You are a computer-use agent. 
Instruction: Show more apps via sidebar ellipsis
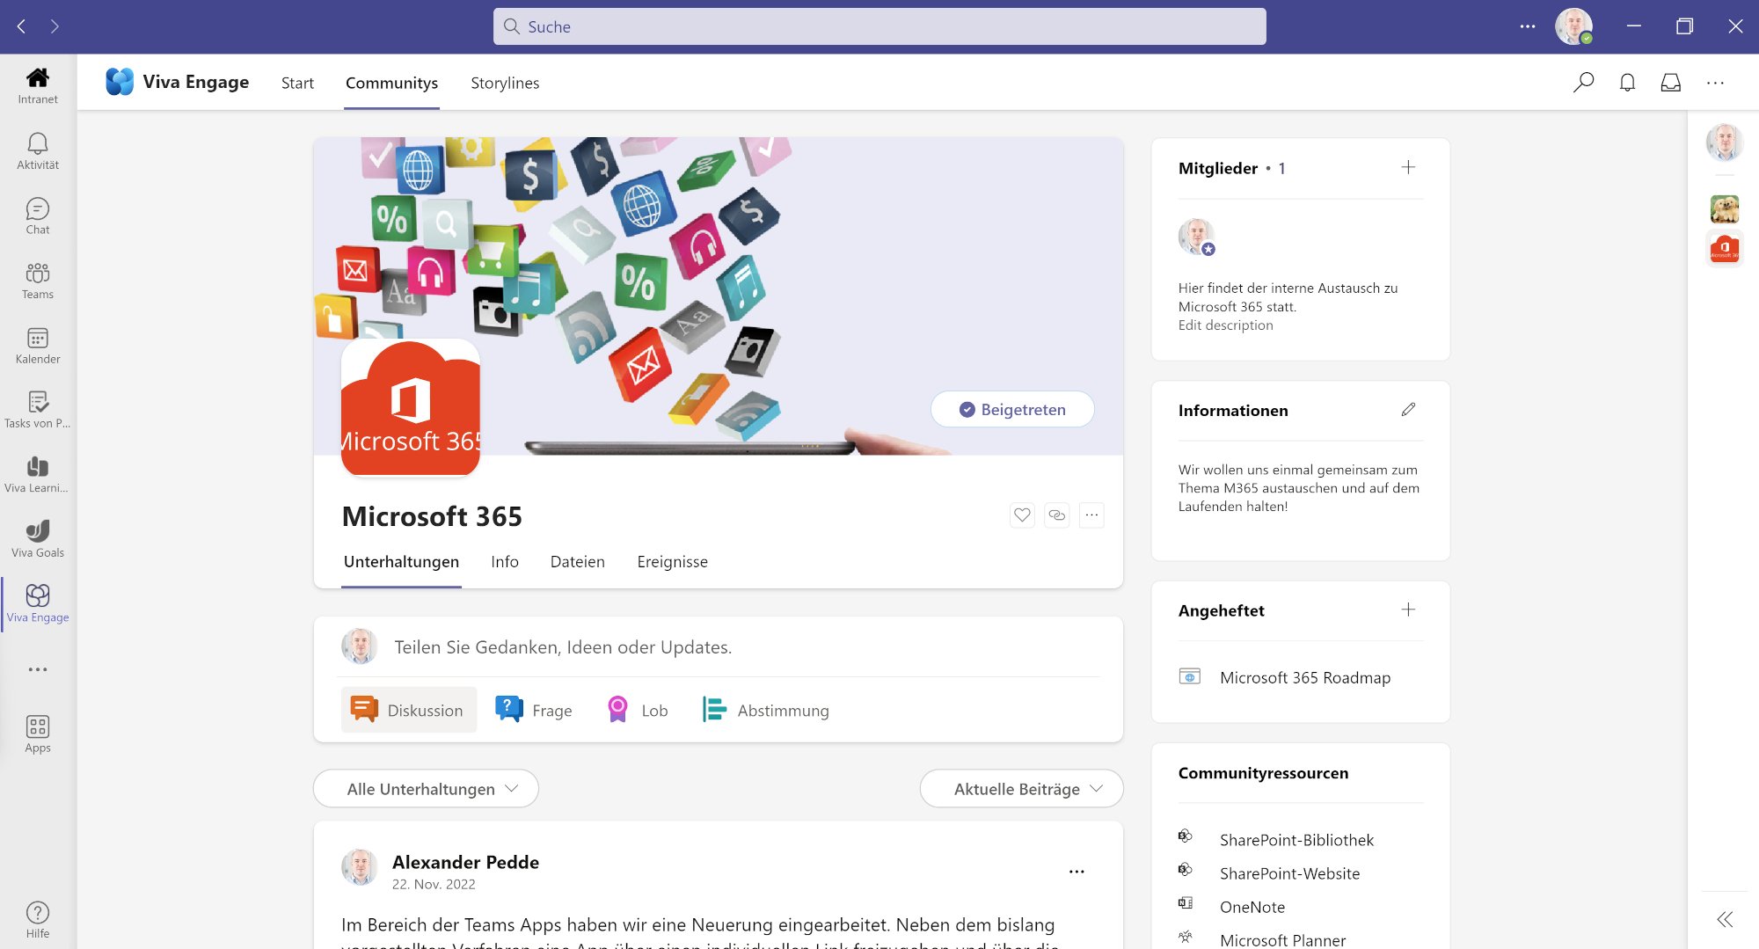38,669
